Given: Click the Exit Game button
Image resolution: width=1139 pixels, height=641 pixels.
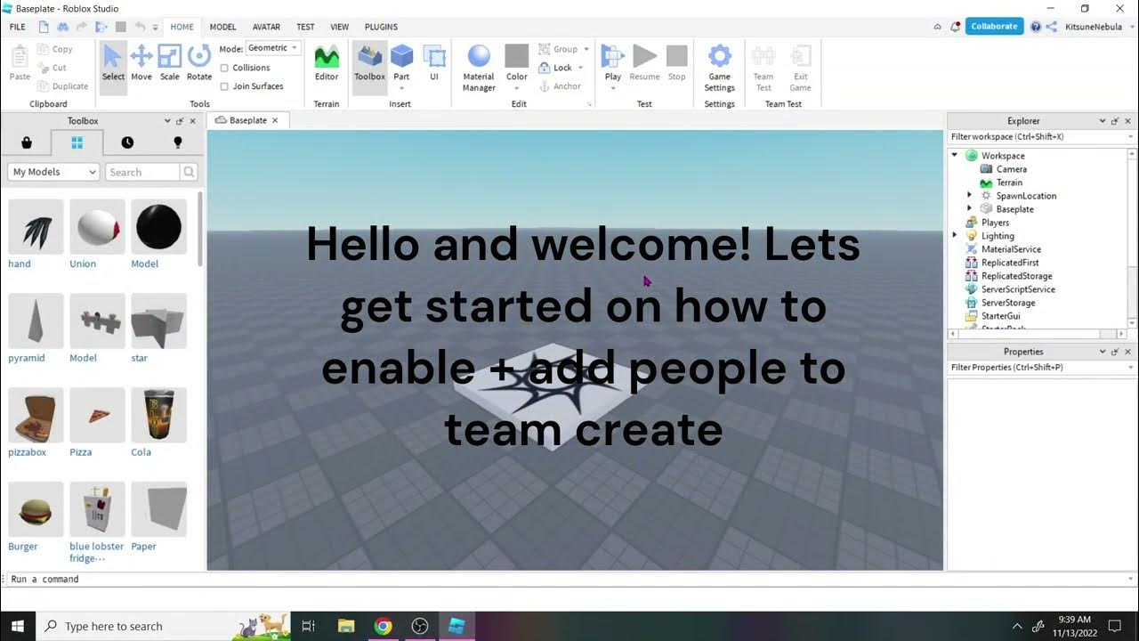Looking at the screenshot, I should tap(800, 68).
